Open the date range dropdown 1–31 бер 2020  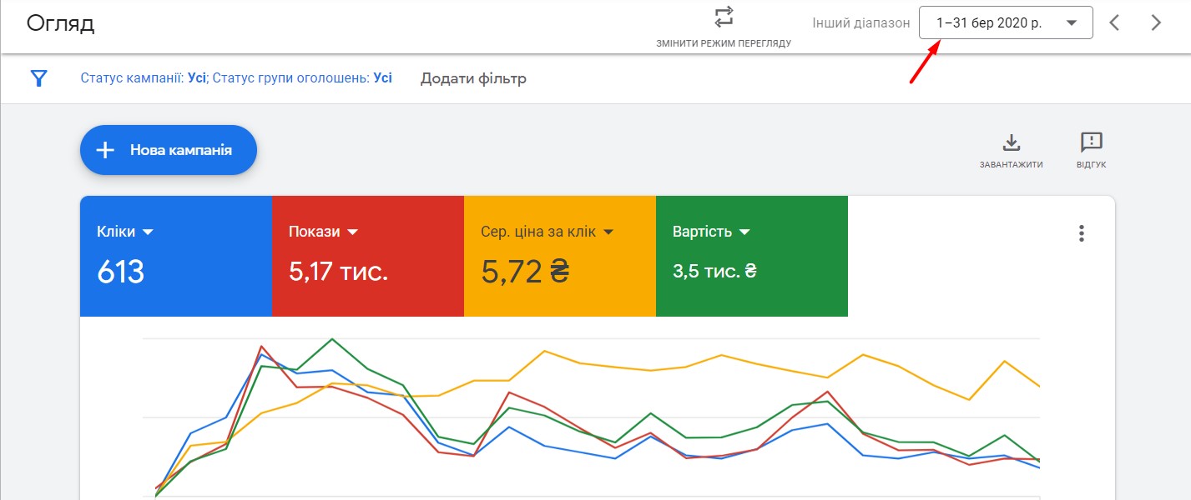[1006, 22]
